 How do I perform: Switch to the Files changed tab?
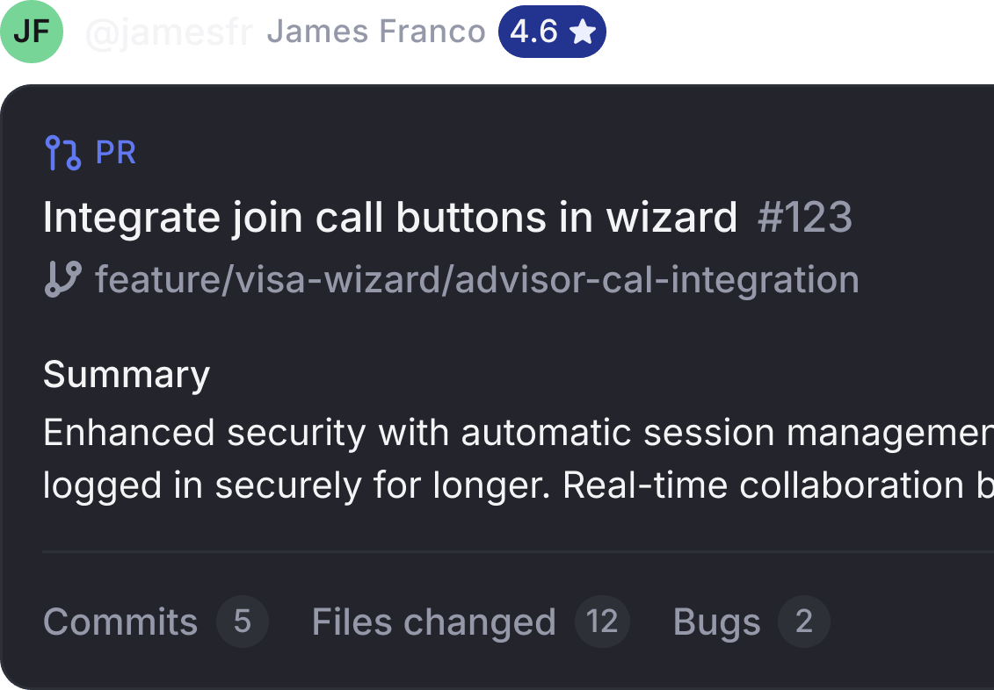(x=433, y=622)
